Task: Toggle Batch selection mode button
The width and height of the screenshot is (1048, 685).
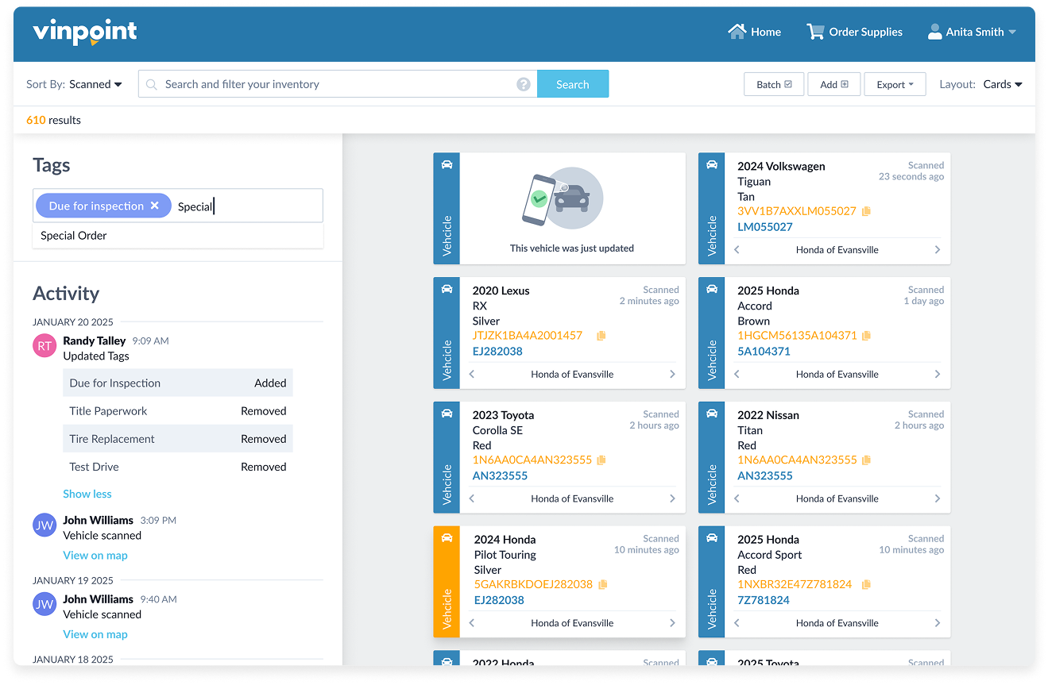Action: click(774, 84)
